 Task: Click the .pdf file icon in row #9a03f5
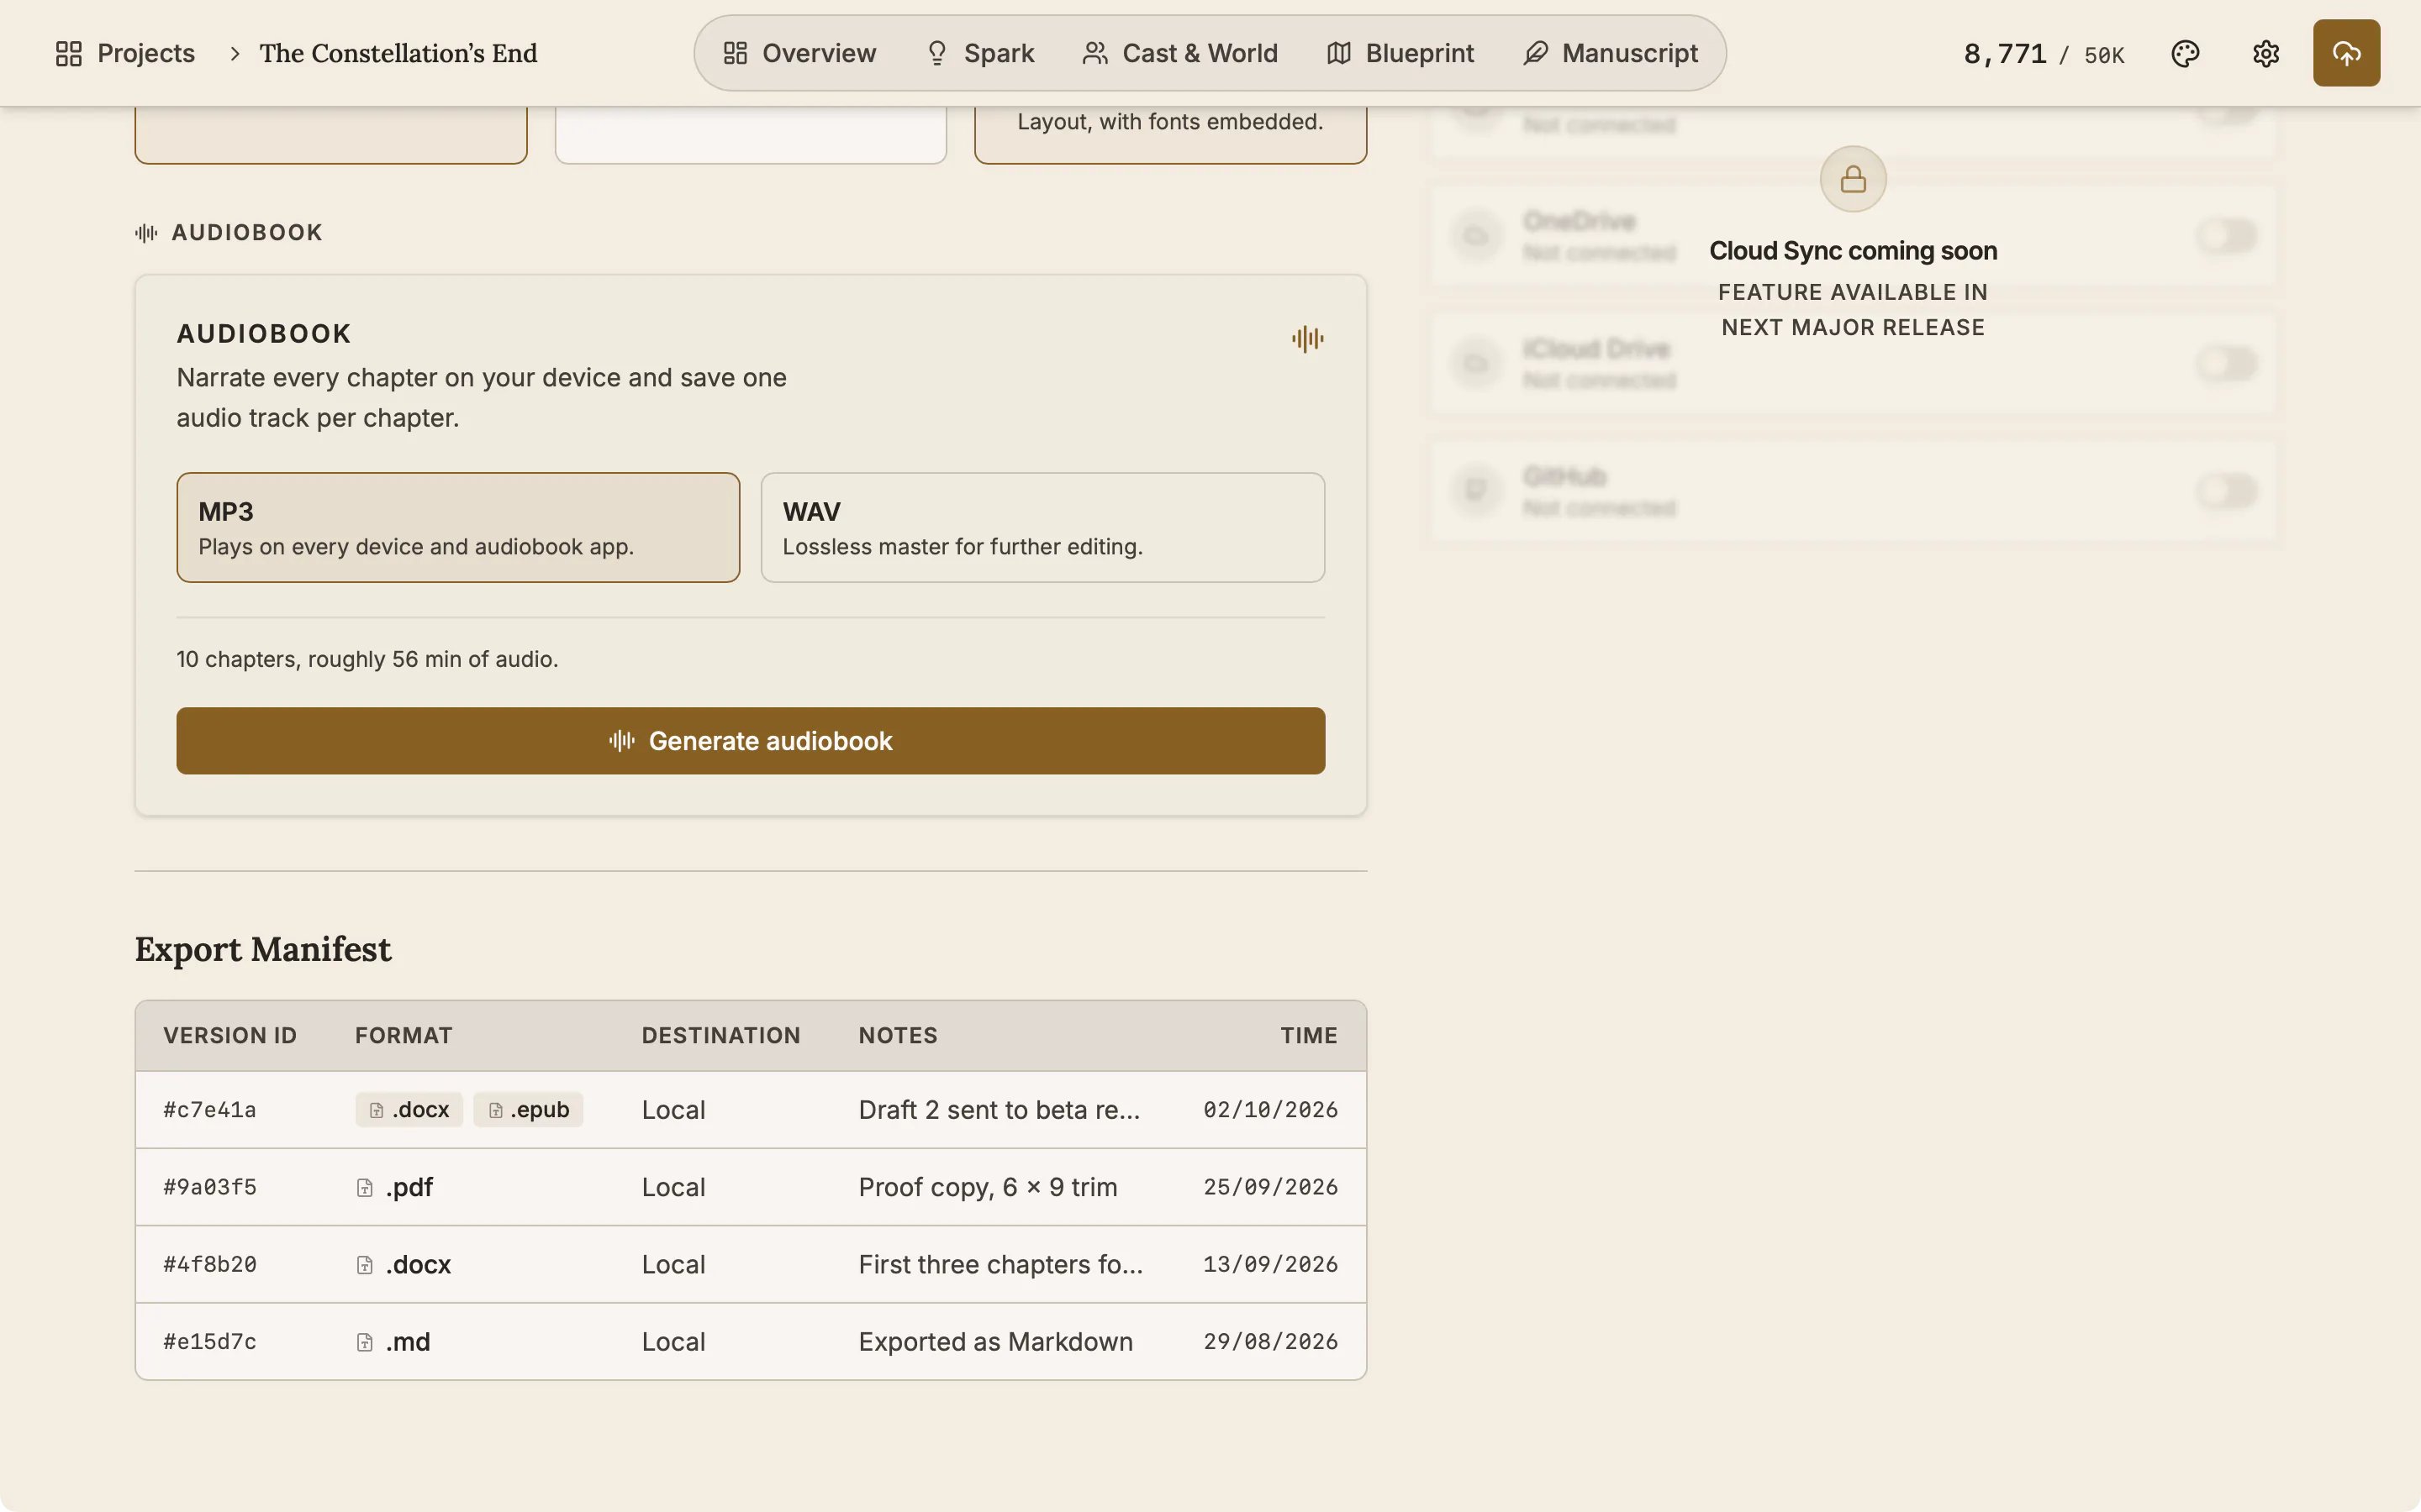pos(365,1188)
